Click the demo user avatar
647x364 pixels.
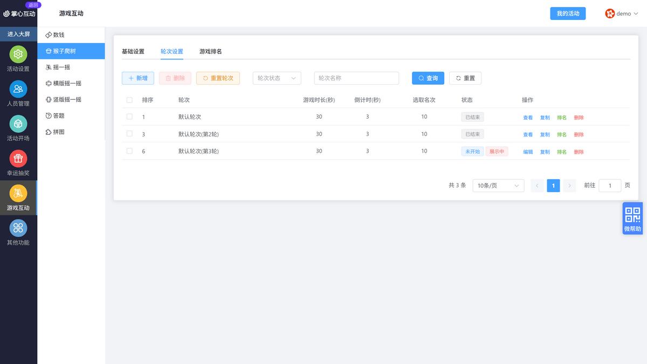click(610, 13)
